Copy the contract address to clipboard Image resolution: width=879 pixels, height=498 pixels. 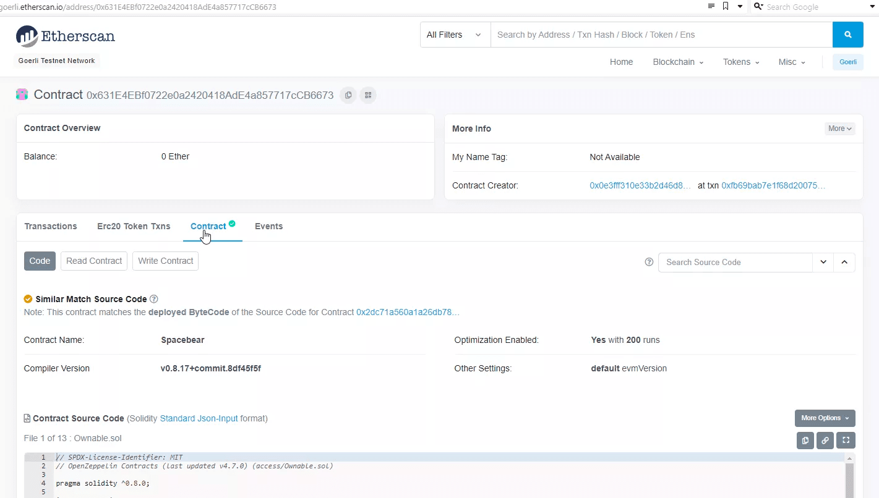[348, 95]
